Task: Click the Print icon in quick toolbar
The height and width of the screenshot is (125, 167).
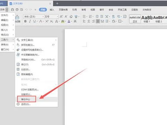Action: pos(17,10)
